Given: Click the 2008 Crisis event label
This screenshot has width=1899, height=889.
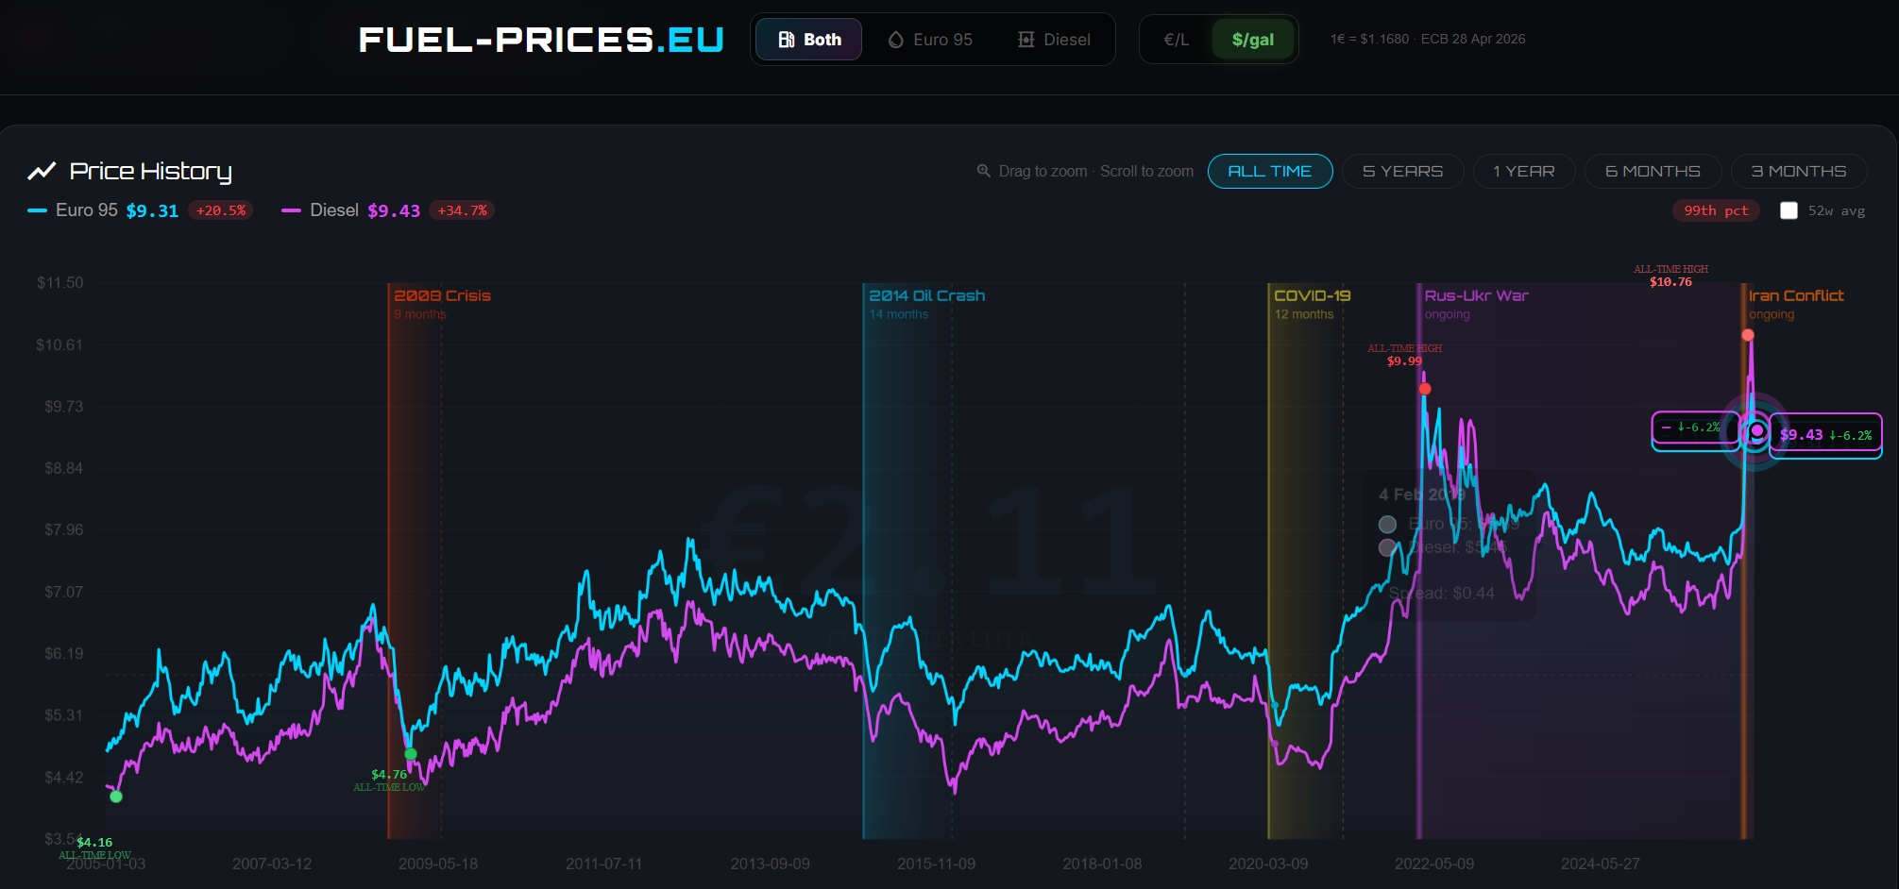Looking at the screenshot, I should pos(443,295).
